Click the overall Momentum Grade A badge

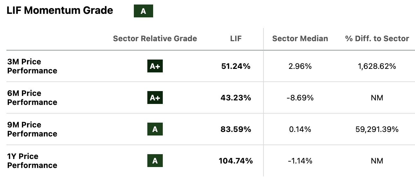[143, 11]
